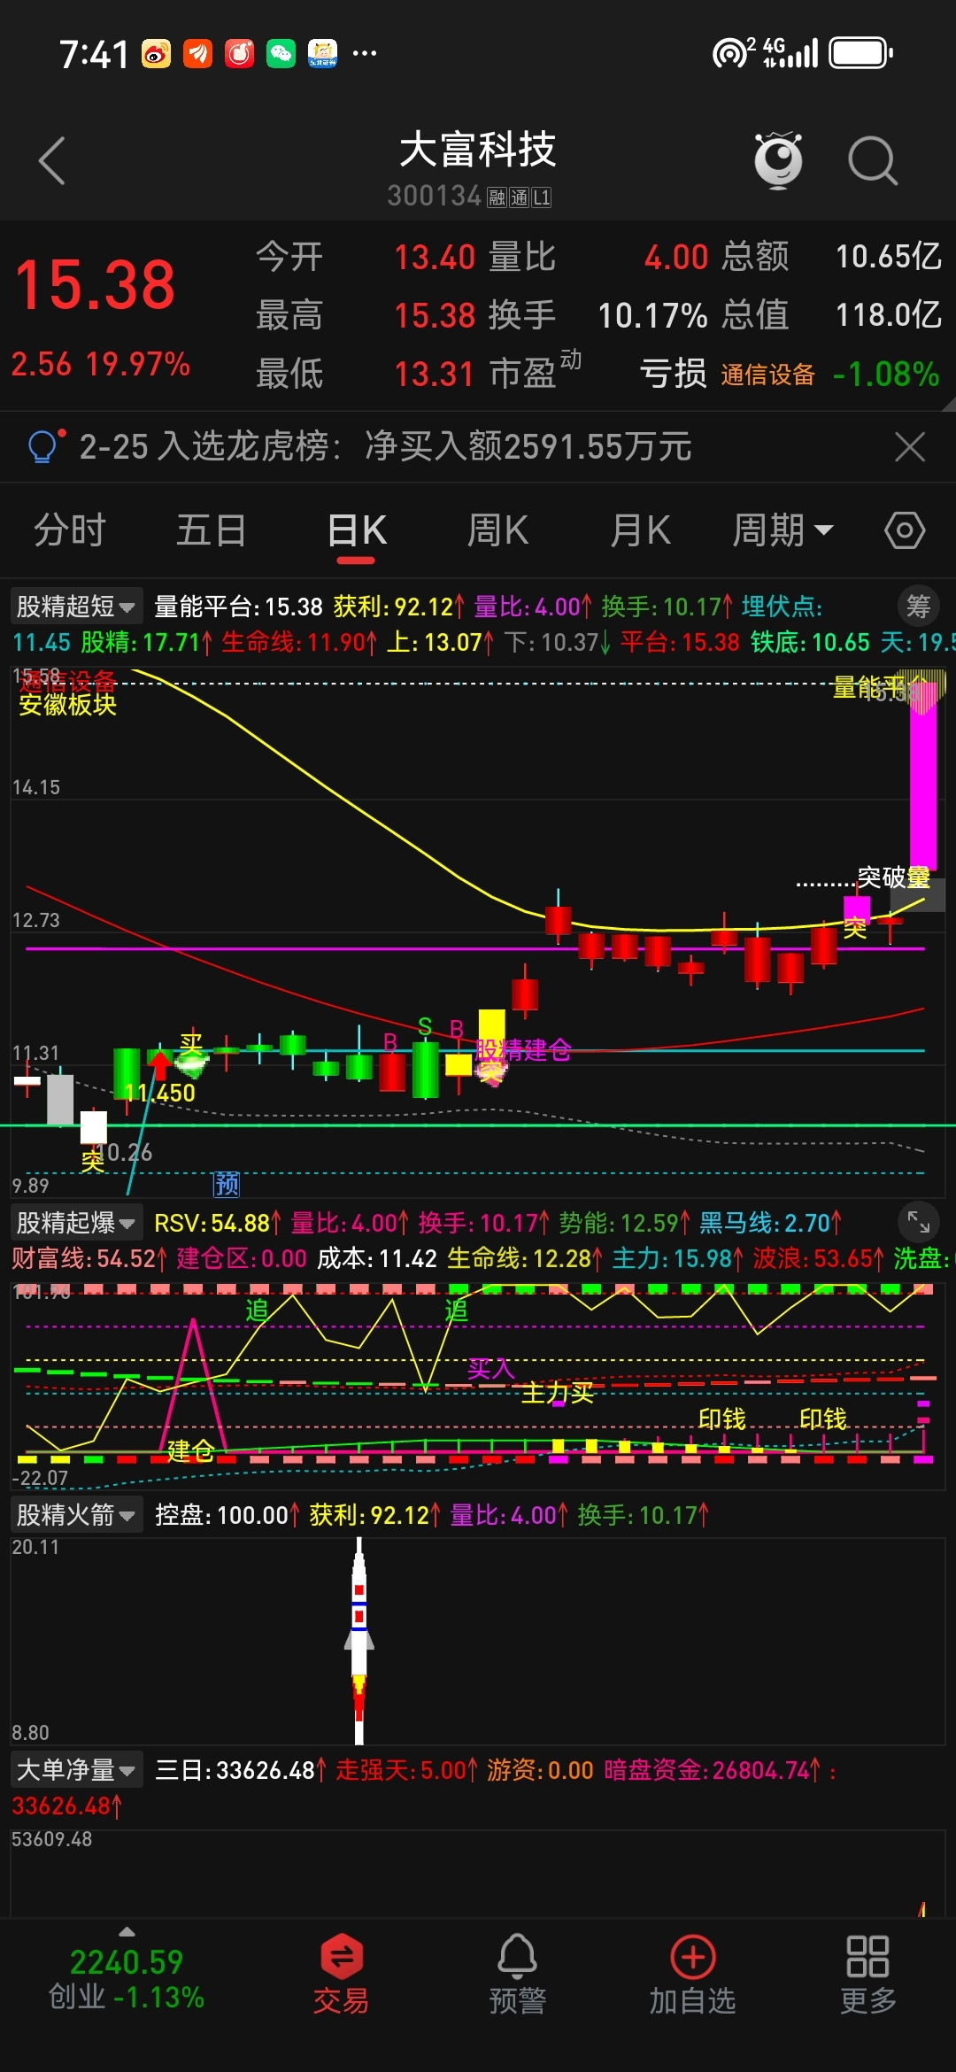Open the robot assistant icon
The width and height of the screenshot is (956, 2072).
[778, 160]
